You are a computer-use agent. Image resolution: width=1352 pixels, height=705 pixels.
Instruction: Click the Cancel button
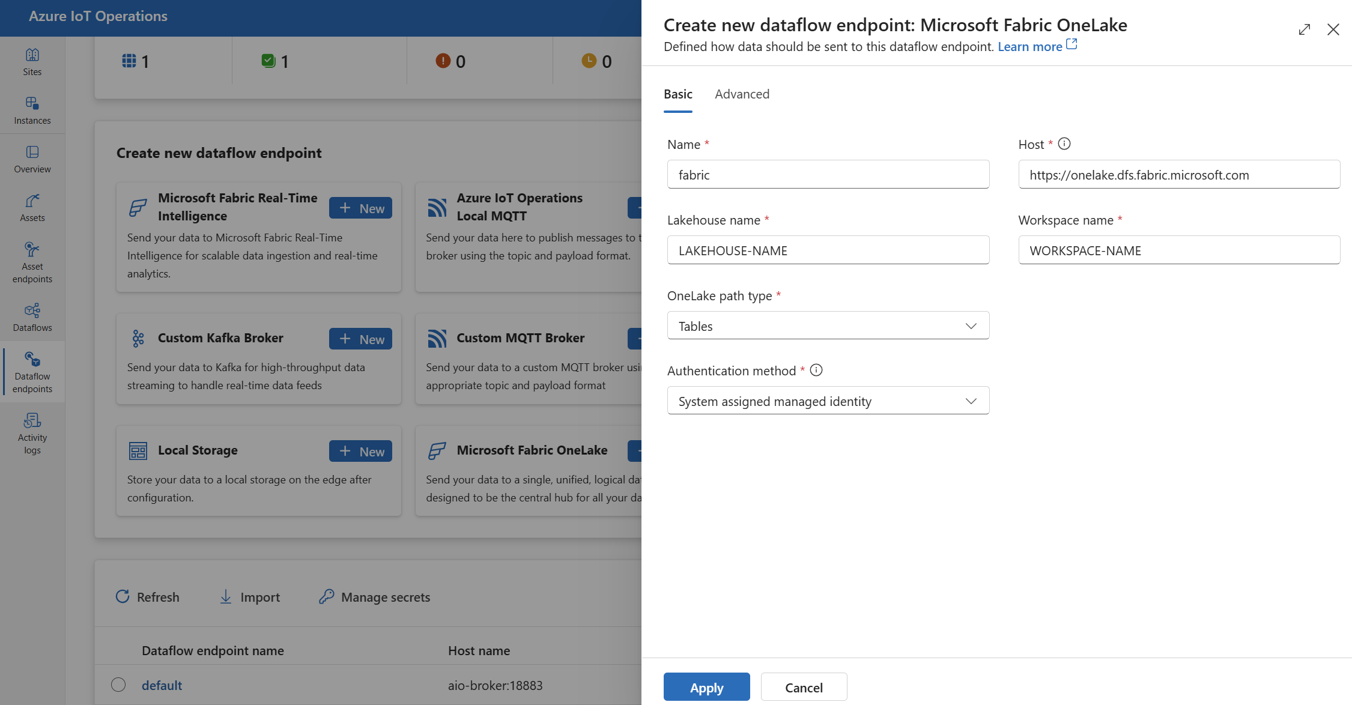803,687
